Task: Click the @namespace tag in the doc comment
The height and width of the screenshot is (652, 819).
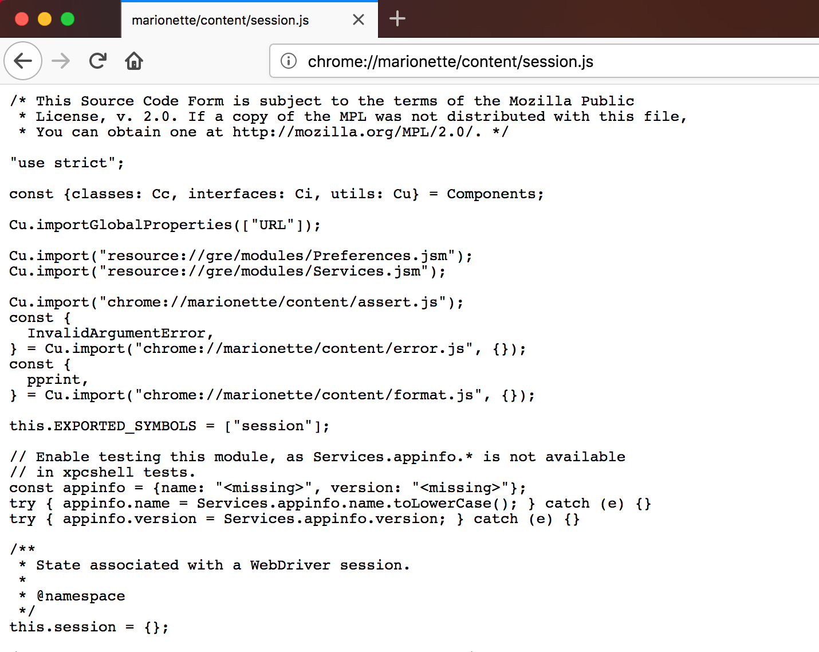Action: coord(81,596)
